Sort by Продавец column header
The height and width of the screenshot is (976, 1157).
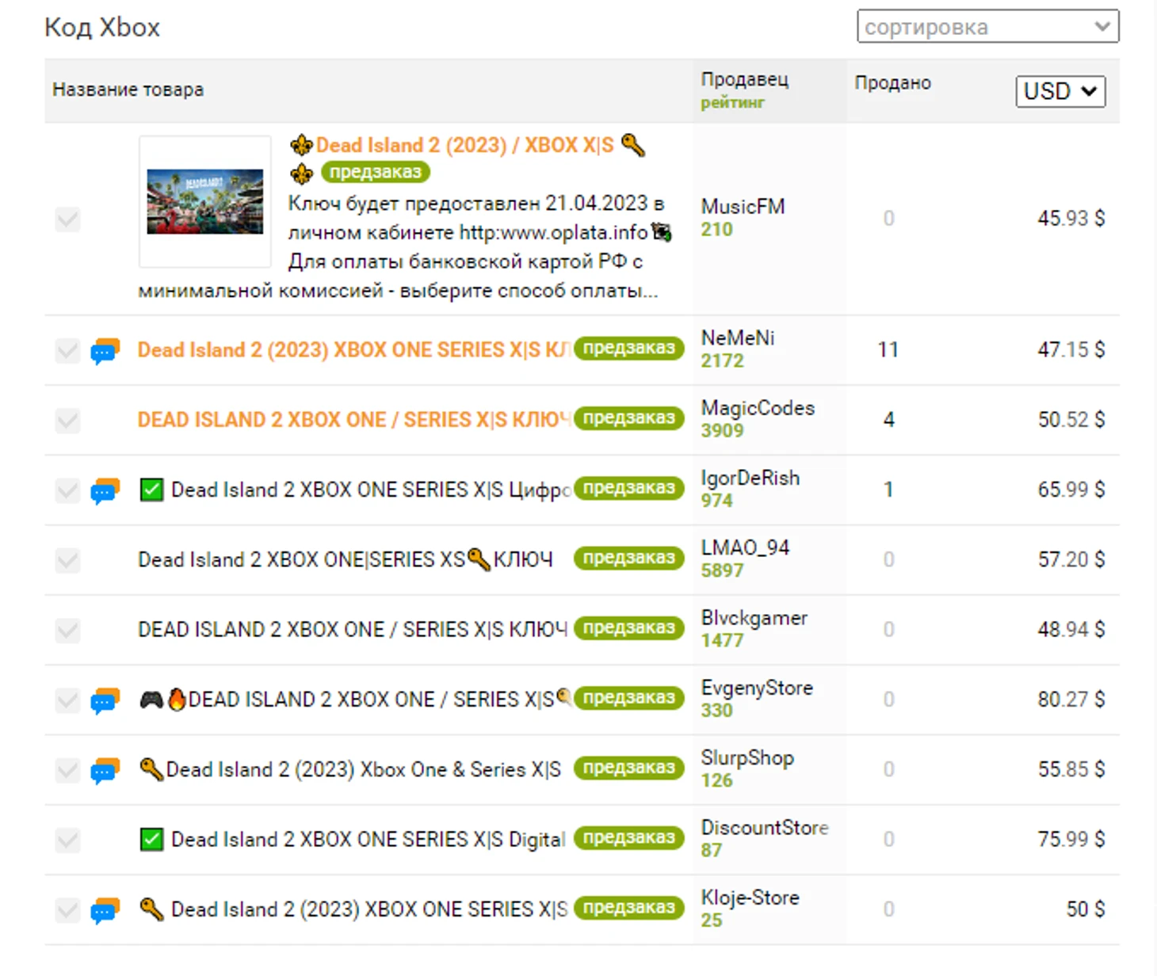[744, 79]
